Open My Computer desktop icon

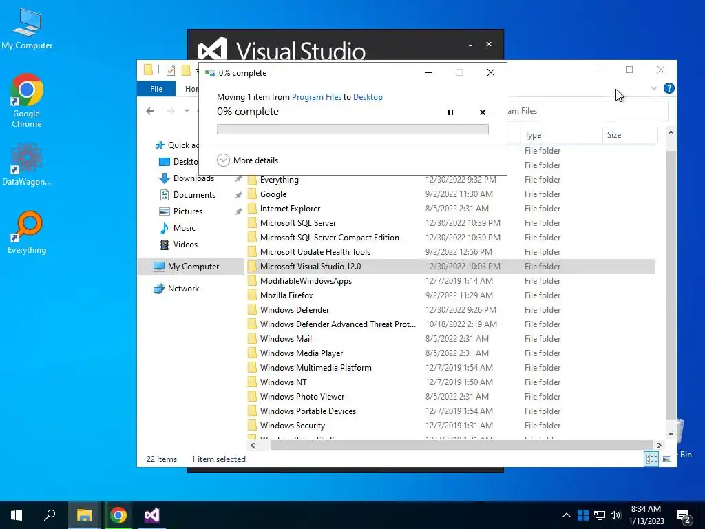[27, 29]
